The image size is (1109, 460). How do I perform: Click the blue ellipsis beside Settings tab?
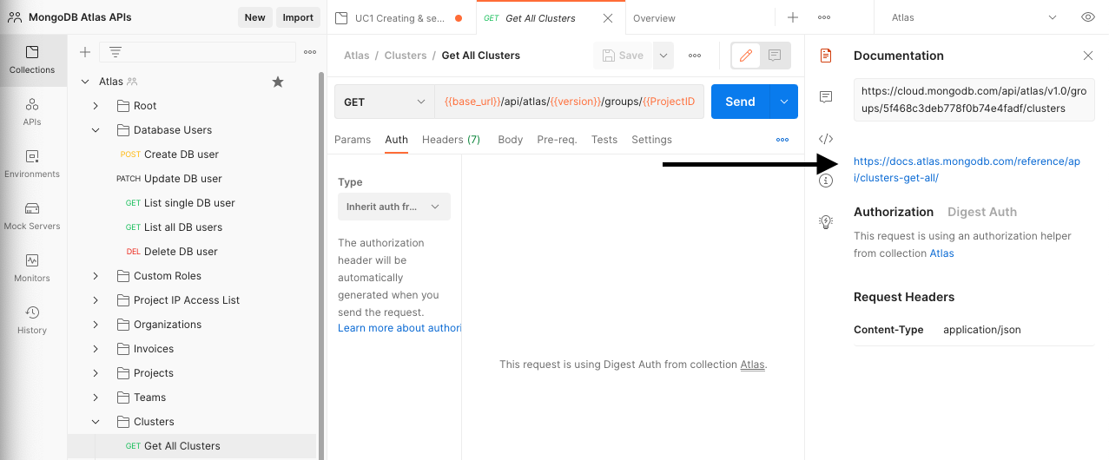coord(782,140)
